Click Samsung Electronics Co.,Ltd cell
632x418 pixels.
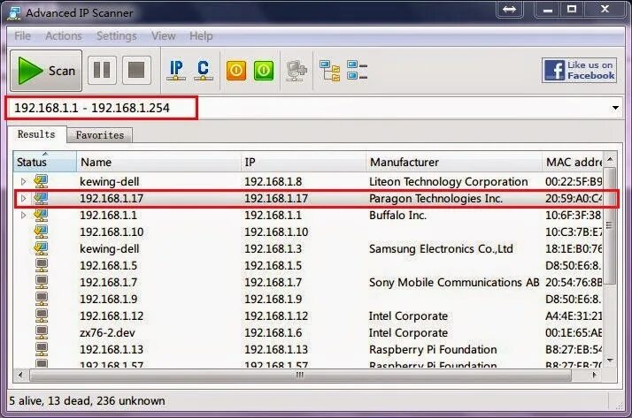pyautogui.click(x=441, y=249)
